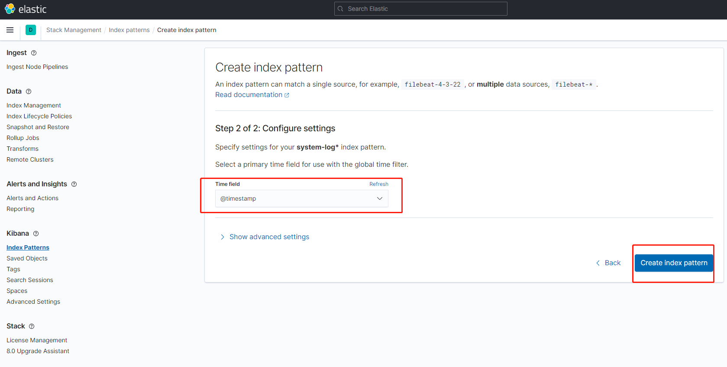Go to Index patterns breadcrumb
This screenshot has width=727, height=367.
[x=129, y=30]
